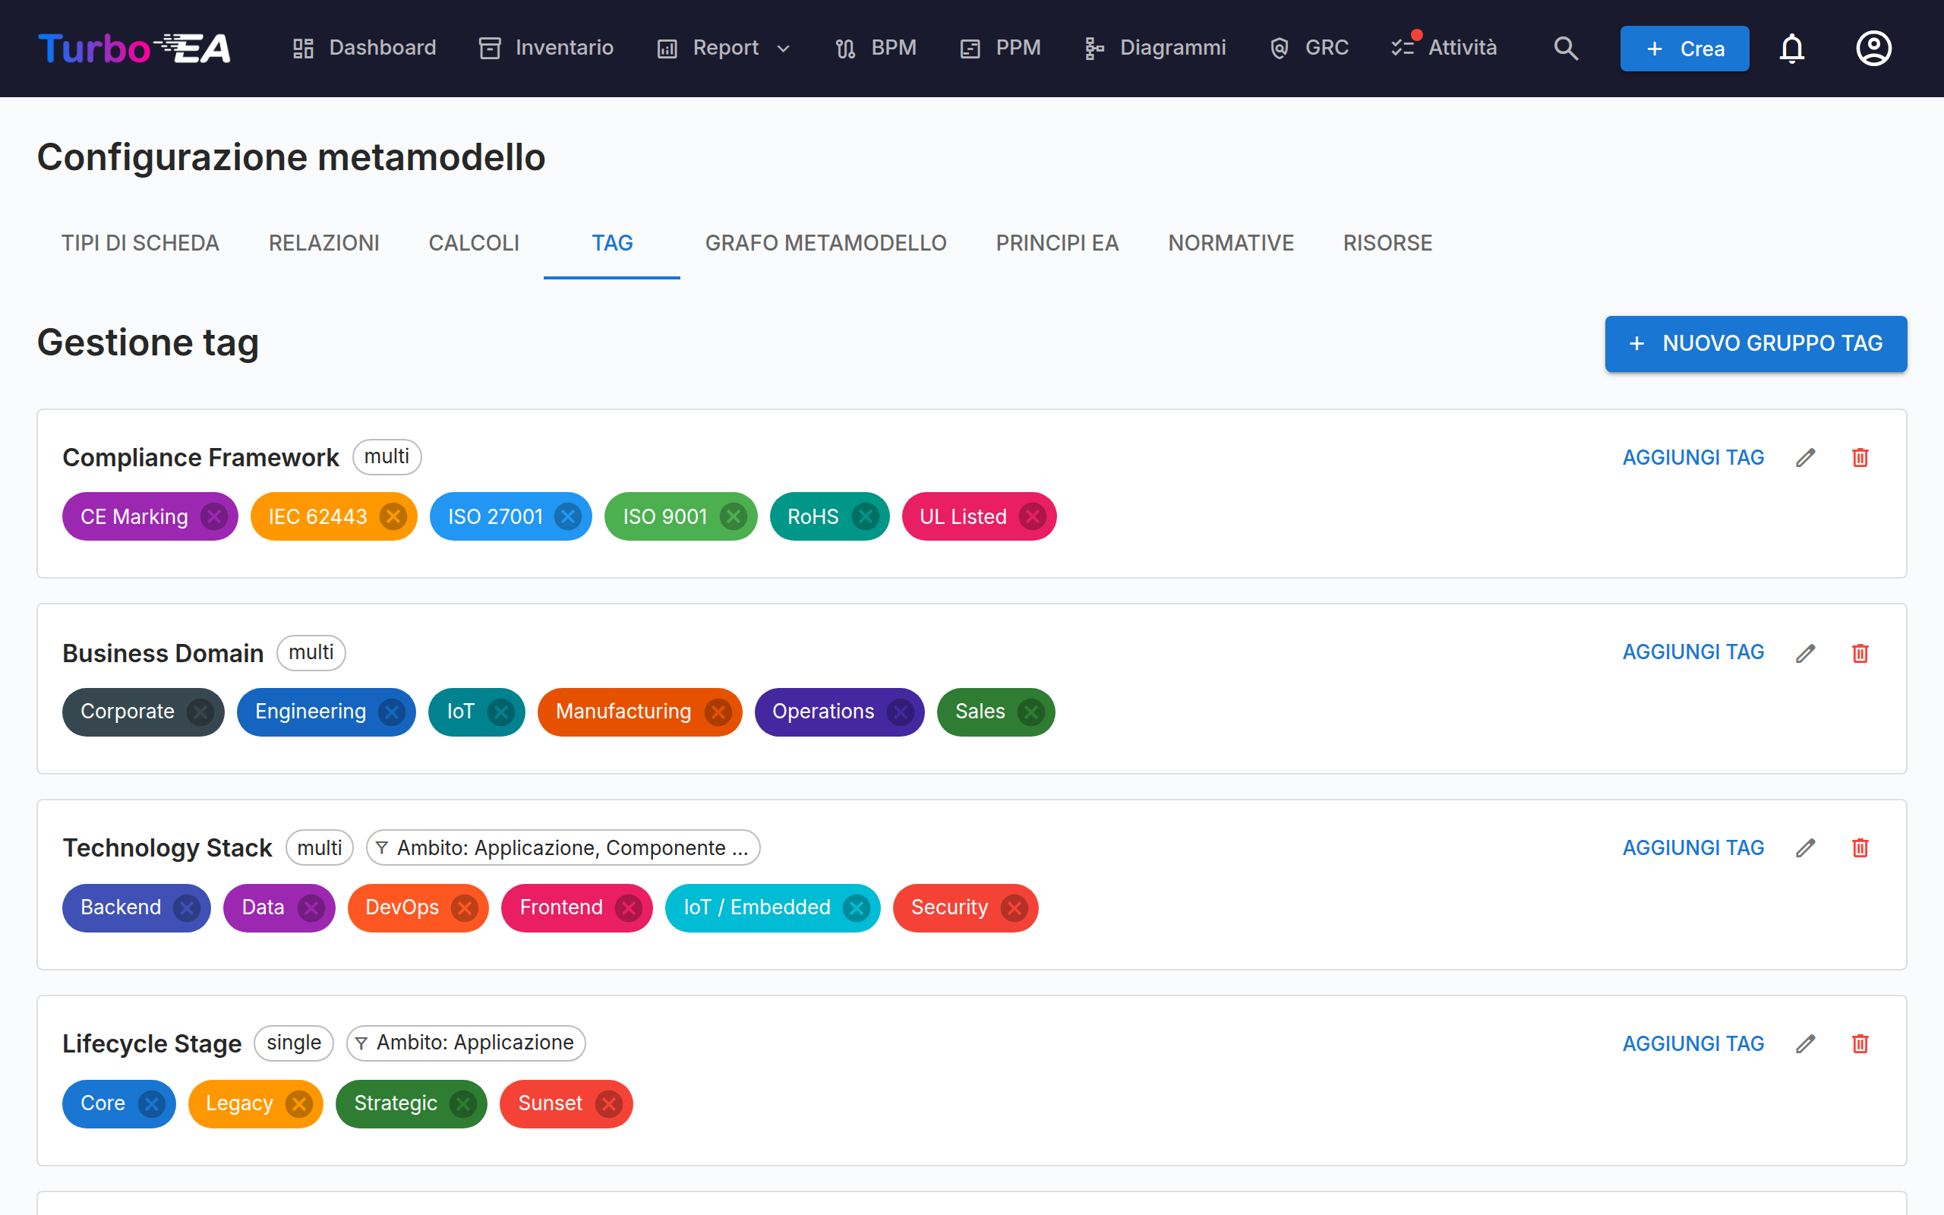Edit the Business Domain group

[1806, 653]
